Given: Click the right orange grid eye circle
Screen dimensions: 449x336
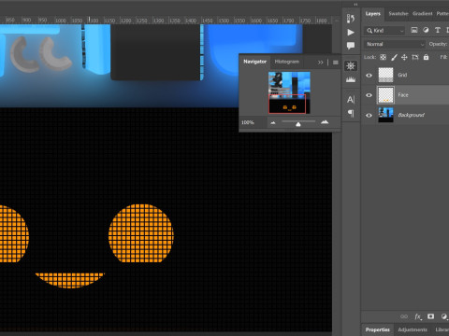Looking at the screenshot, I should 140,233.
